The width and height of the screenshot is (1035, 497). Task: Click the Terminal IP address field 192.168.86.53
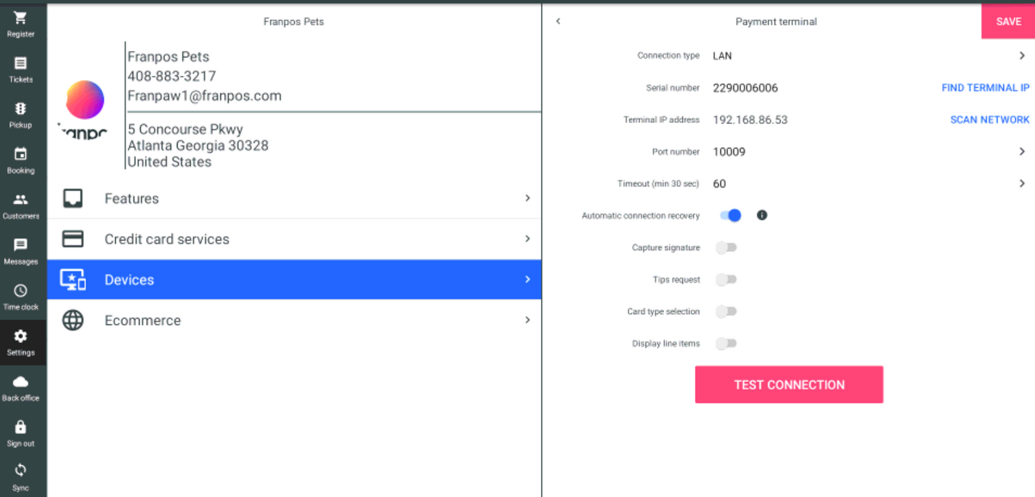[750, 119]
